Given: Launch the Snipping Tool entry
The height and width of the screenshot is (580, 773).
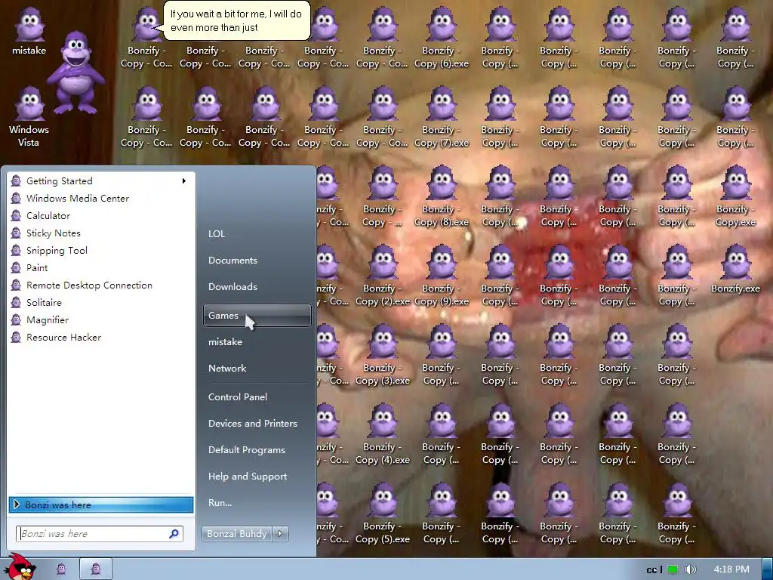Looking at the screenshot, I should click(x=100, y=251).
